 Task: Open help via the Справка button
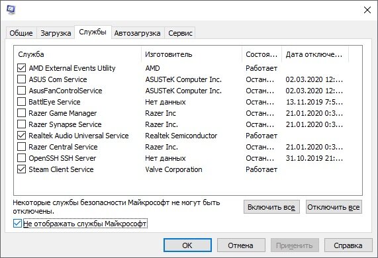tap(348, 245)
